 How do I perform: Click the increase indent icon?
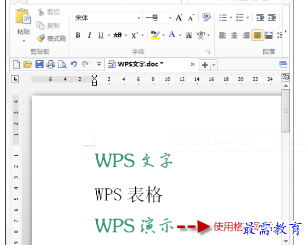272,18
